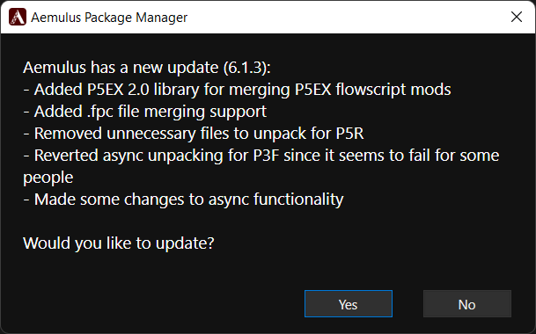Screen dimensions: 536x334
Task: Close the Aemulus Package Manager dialog
Action: point(516,17)
